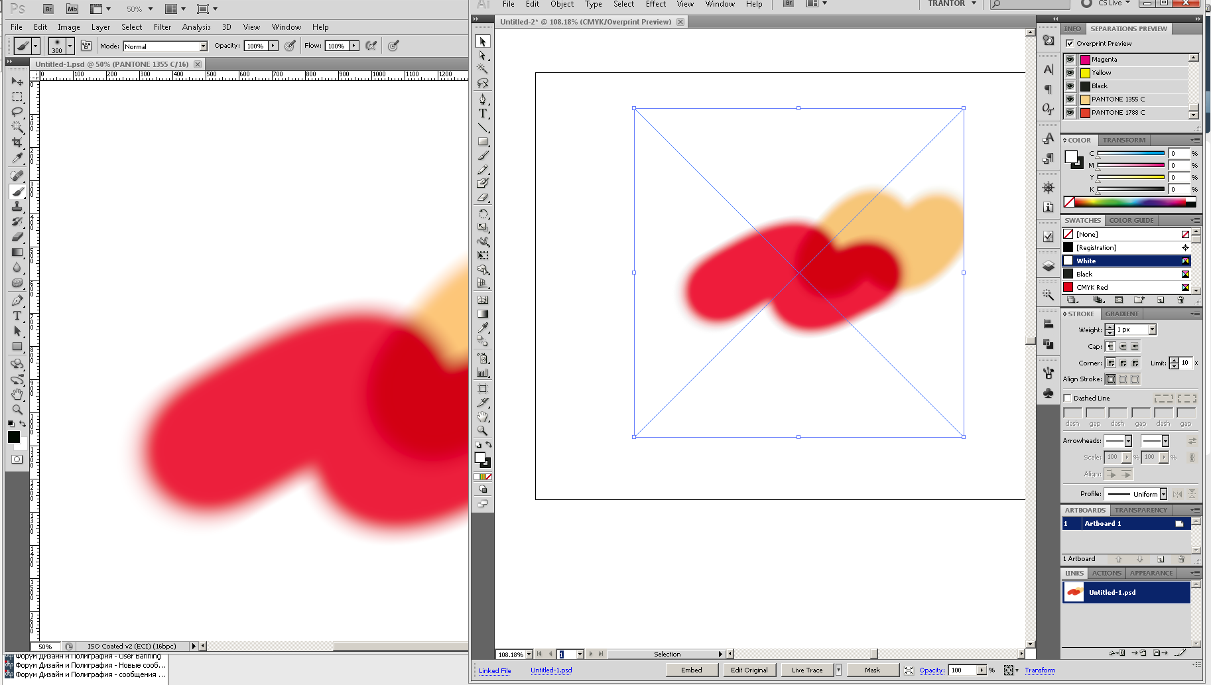Select Photoshop's Zoom tool
The image size is (1211, 685).
[x=17, y=410]
